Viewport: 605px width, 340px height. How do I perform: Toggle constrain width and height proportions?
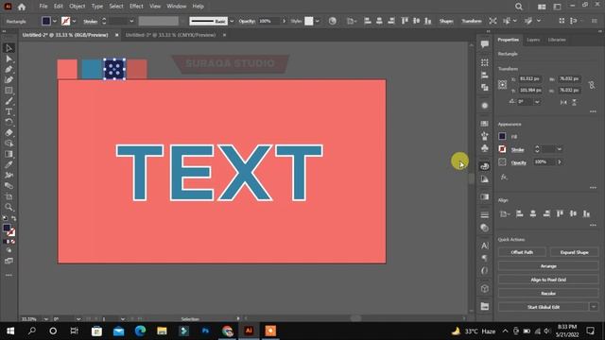[x=592, y=85]
